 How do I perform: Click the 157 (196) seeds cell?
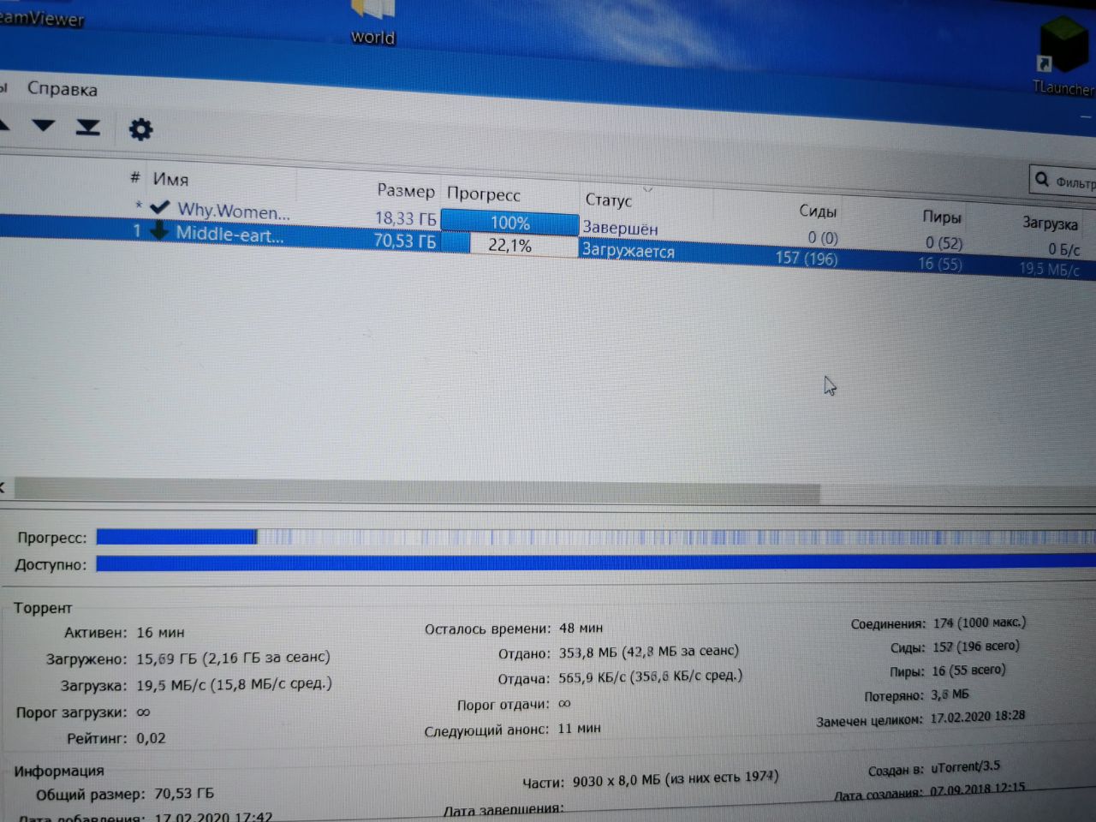pyautogui.click(x=807, y=258)
